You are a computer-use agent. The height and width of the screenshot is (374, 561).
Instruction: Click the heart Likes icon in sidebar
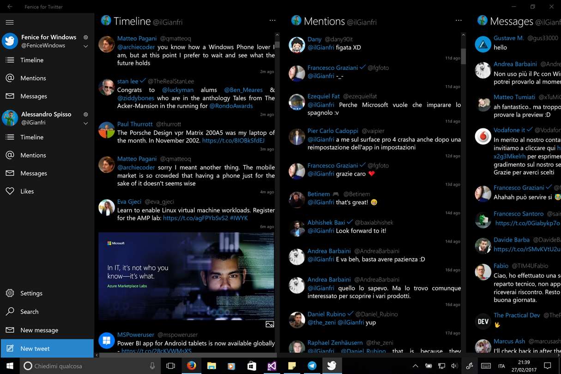click(10, 191)
